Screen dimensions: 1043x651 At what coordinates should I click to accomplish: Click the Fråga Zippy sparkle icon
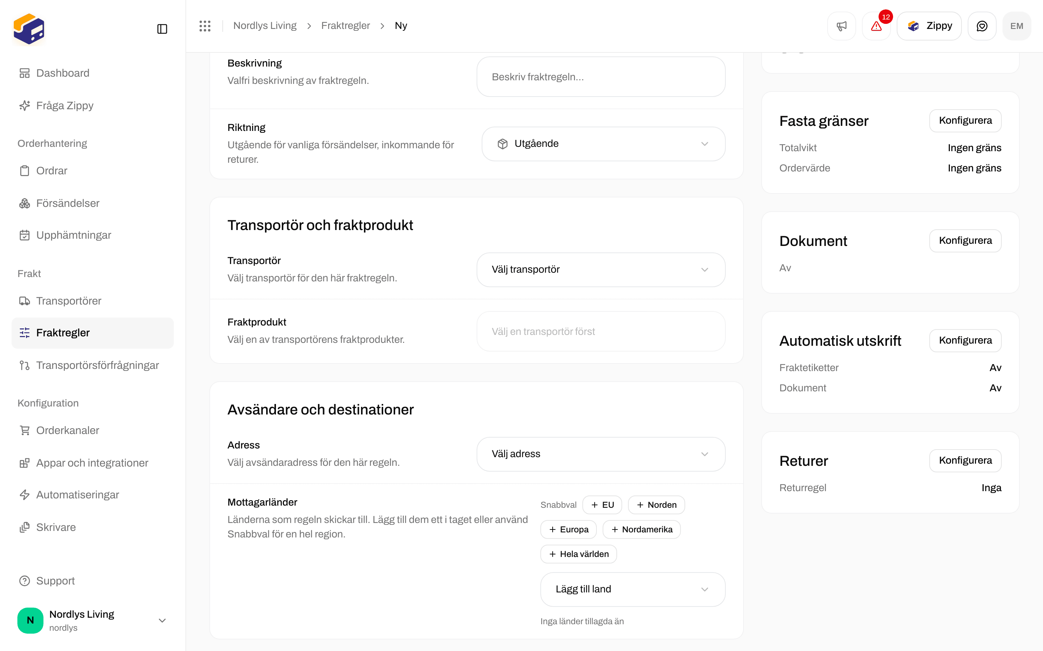tap(25, 106)
